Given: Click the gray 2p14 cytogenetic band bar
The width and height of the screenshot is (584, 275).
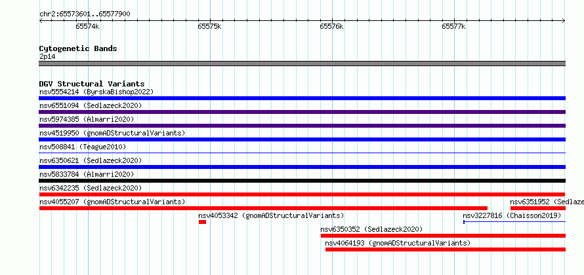Looking at the screenshot, I should [302, 64].
